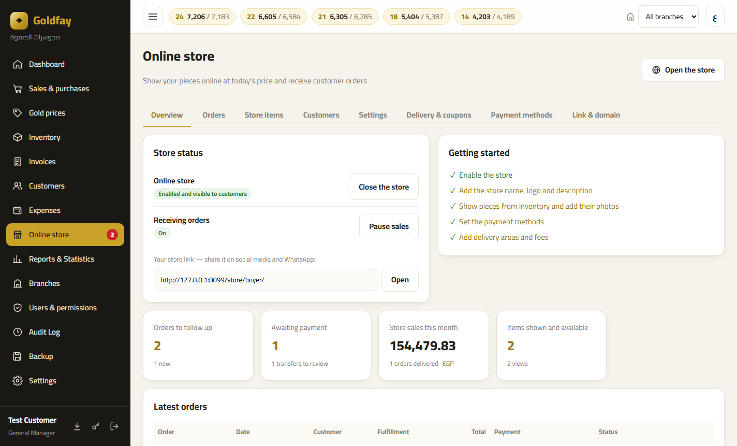Open the Link & domain tab
This screenshot has height=446, width=737.
tap(596, 115)
